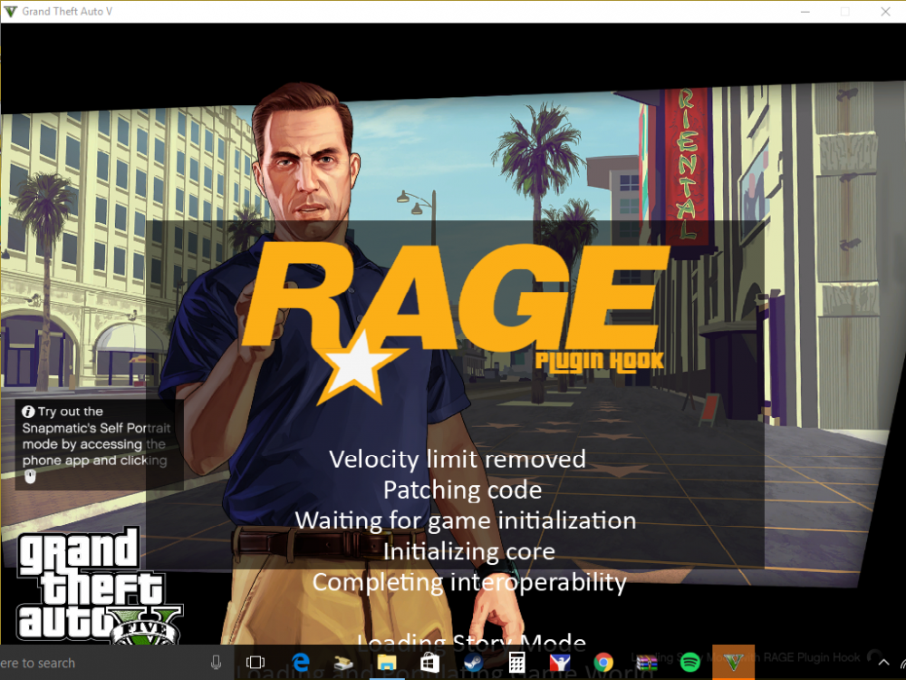Close the Grand Theft Auto V window
The width and height of the screenshot is (906, 680).
885,12
